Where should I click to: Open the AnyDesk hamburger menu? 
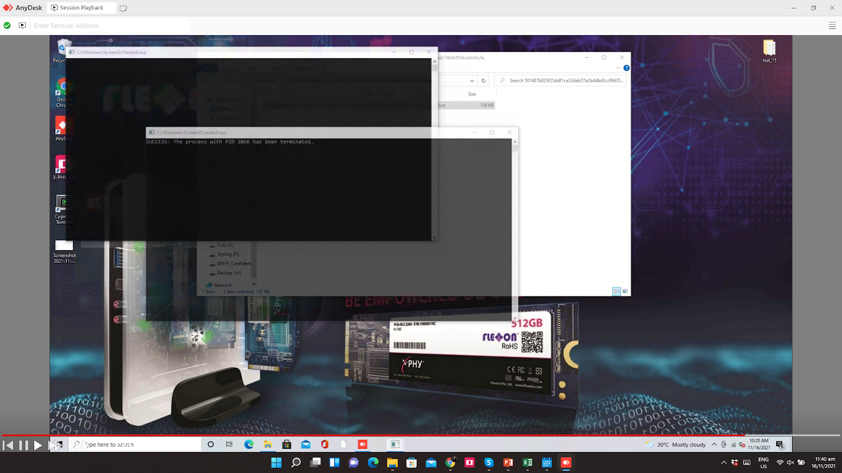832,25
